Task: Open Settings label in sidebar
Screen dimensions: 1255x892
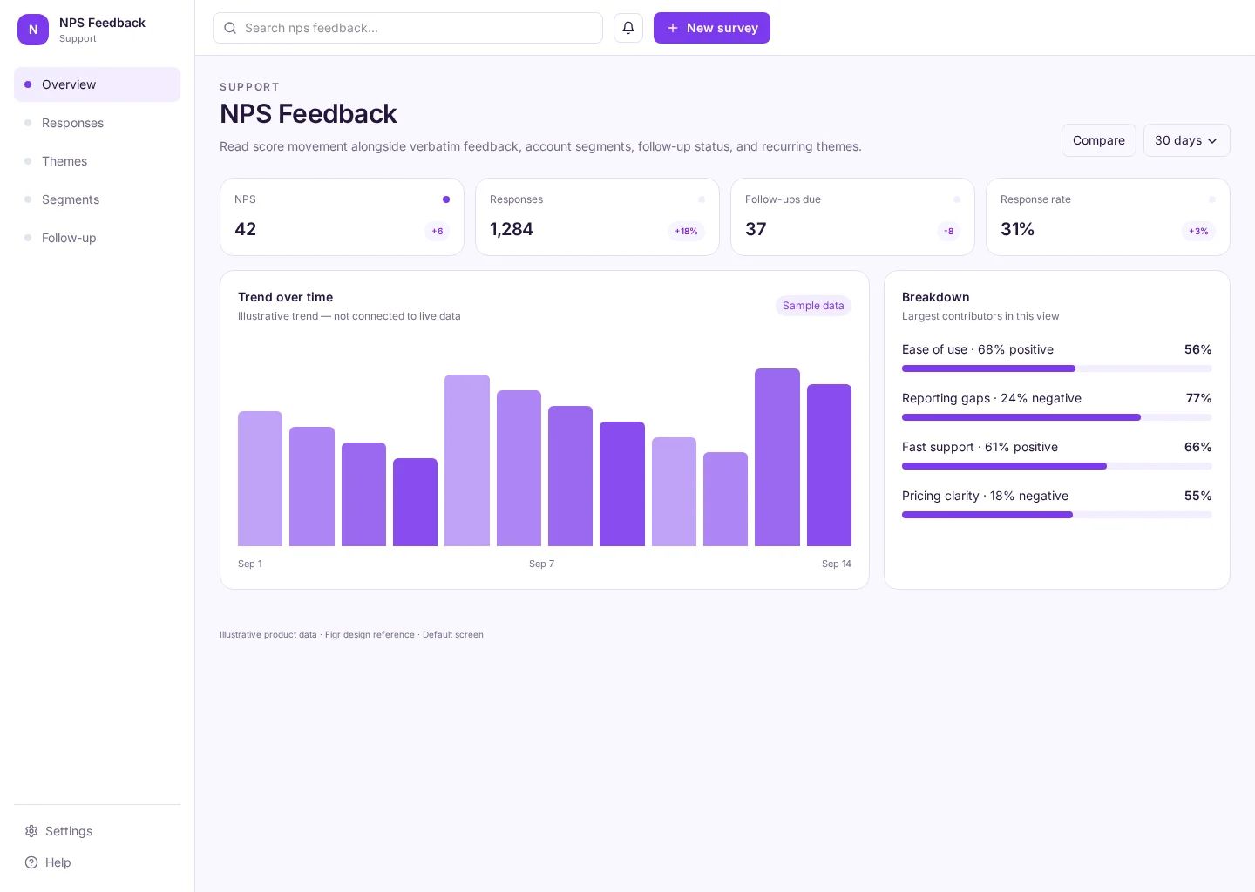Action: [69, 831]
